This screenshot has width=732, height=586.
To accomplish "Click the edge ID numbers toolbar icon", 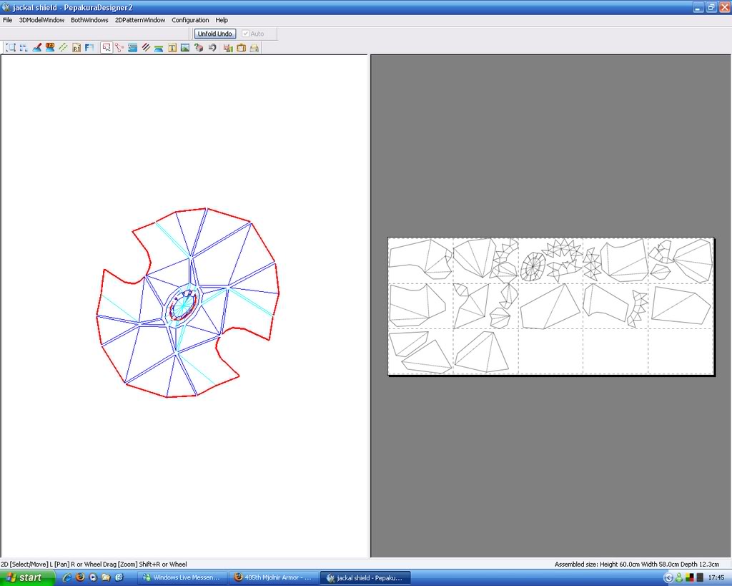I will coord(50,48).
